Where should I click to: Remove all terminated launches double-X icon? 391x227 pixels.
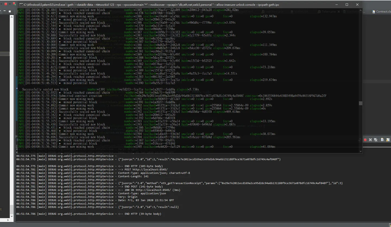point(376,140)
